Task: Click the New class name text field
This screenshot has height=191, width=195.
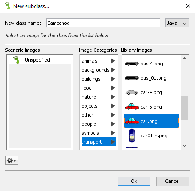Action: pyautogui.click(x=103, y=23)
